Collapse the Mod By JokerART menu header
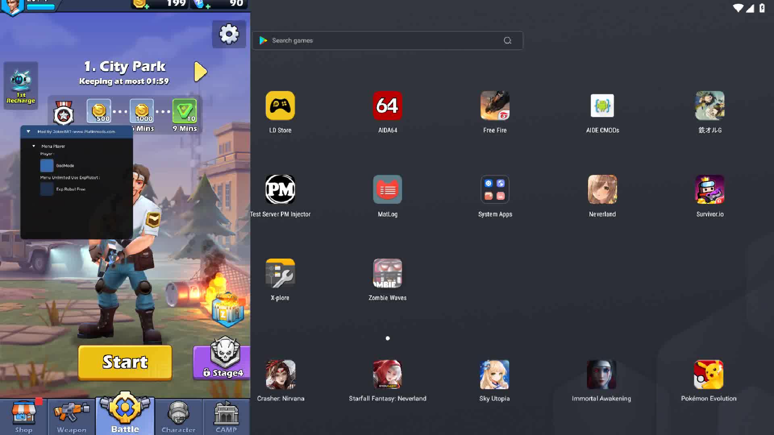 (x=29, y=132)
